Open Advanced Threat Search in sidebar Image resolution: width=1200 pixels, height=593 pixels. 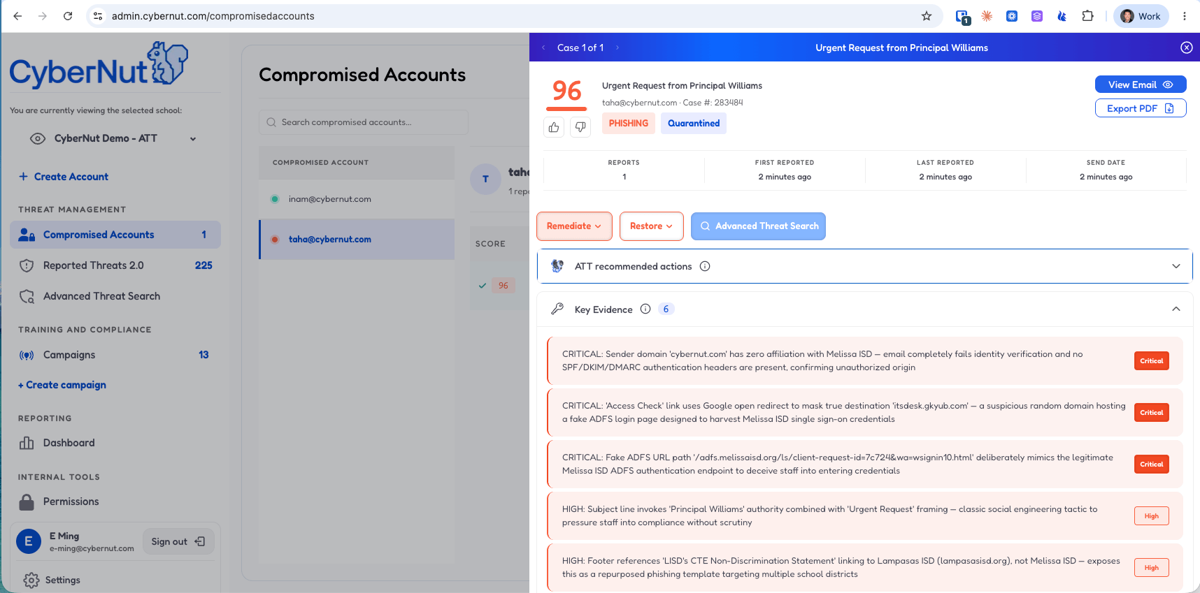point(115,296)
